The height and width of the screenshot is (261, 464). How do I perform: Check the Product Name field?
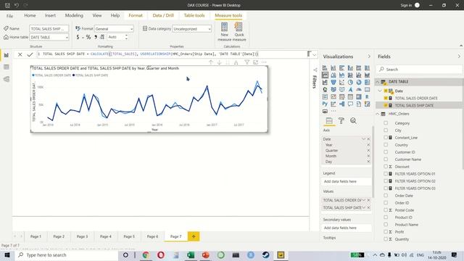click(386, 225)
